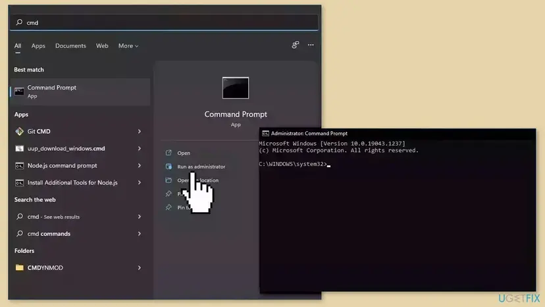Select Command Prompt best match result
The image size is (545, 307).
click(80, 92)
